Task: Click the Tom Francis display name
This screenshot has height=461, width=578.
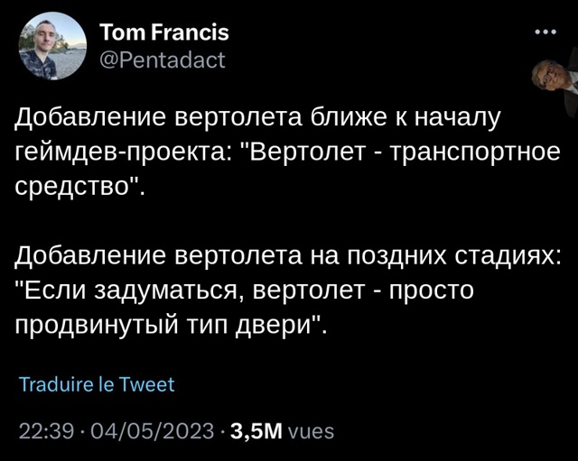Action: (163, 32)
